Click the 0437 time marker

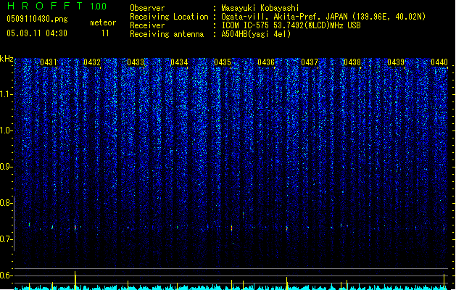310,62
